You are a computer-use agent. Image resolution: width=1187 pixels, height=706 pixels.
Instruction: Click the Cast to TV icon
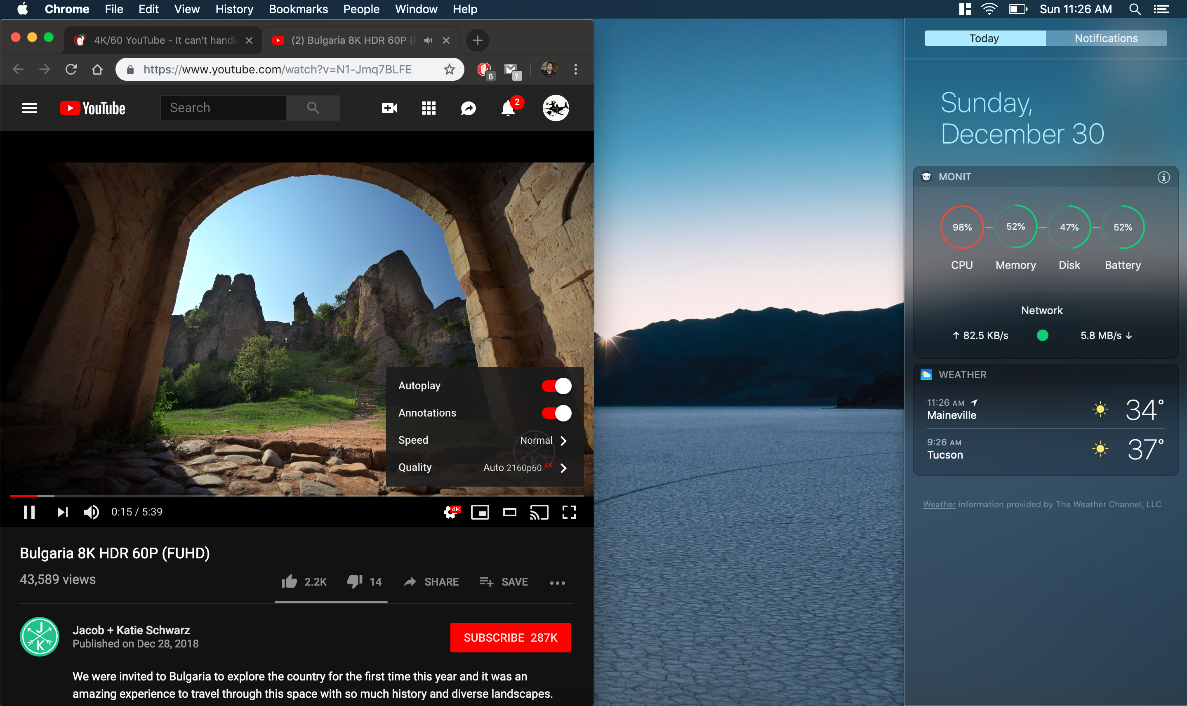539,512
